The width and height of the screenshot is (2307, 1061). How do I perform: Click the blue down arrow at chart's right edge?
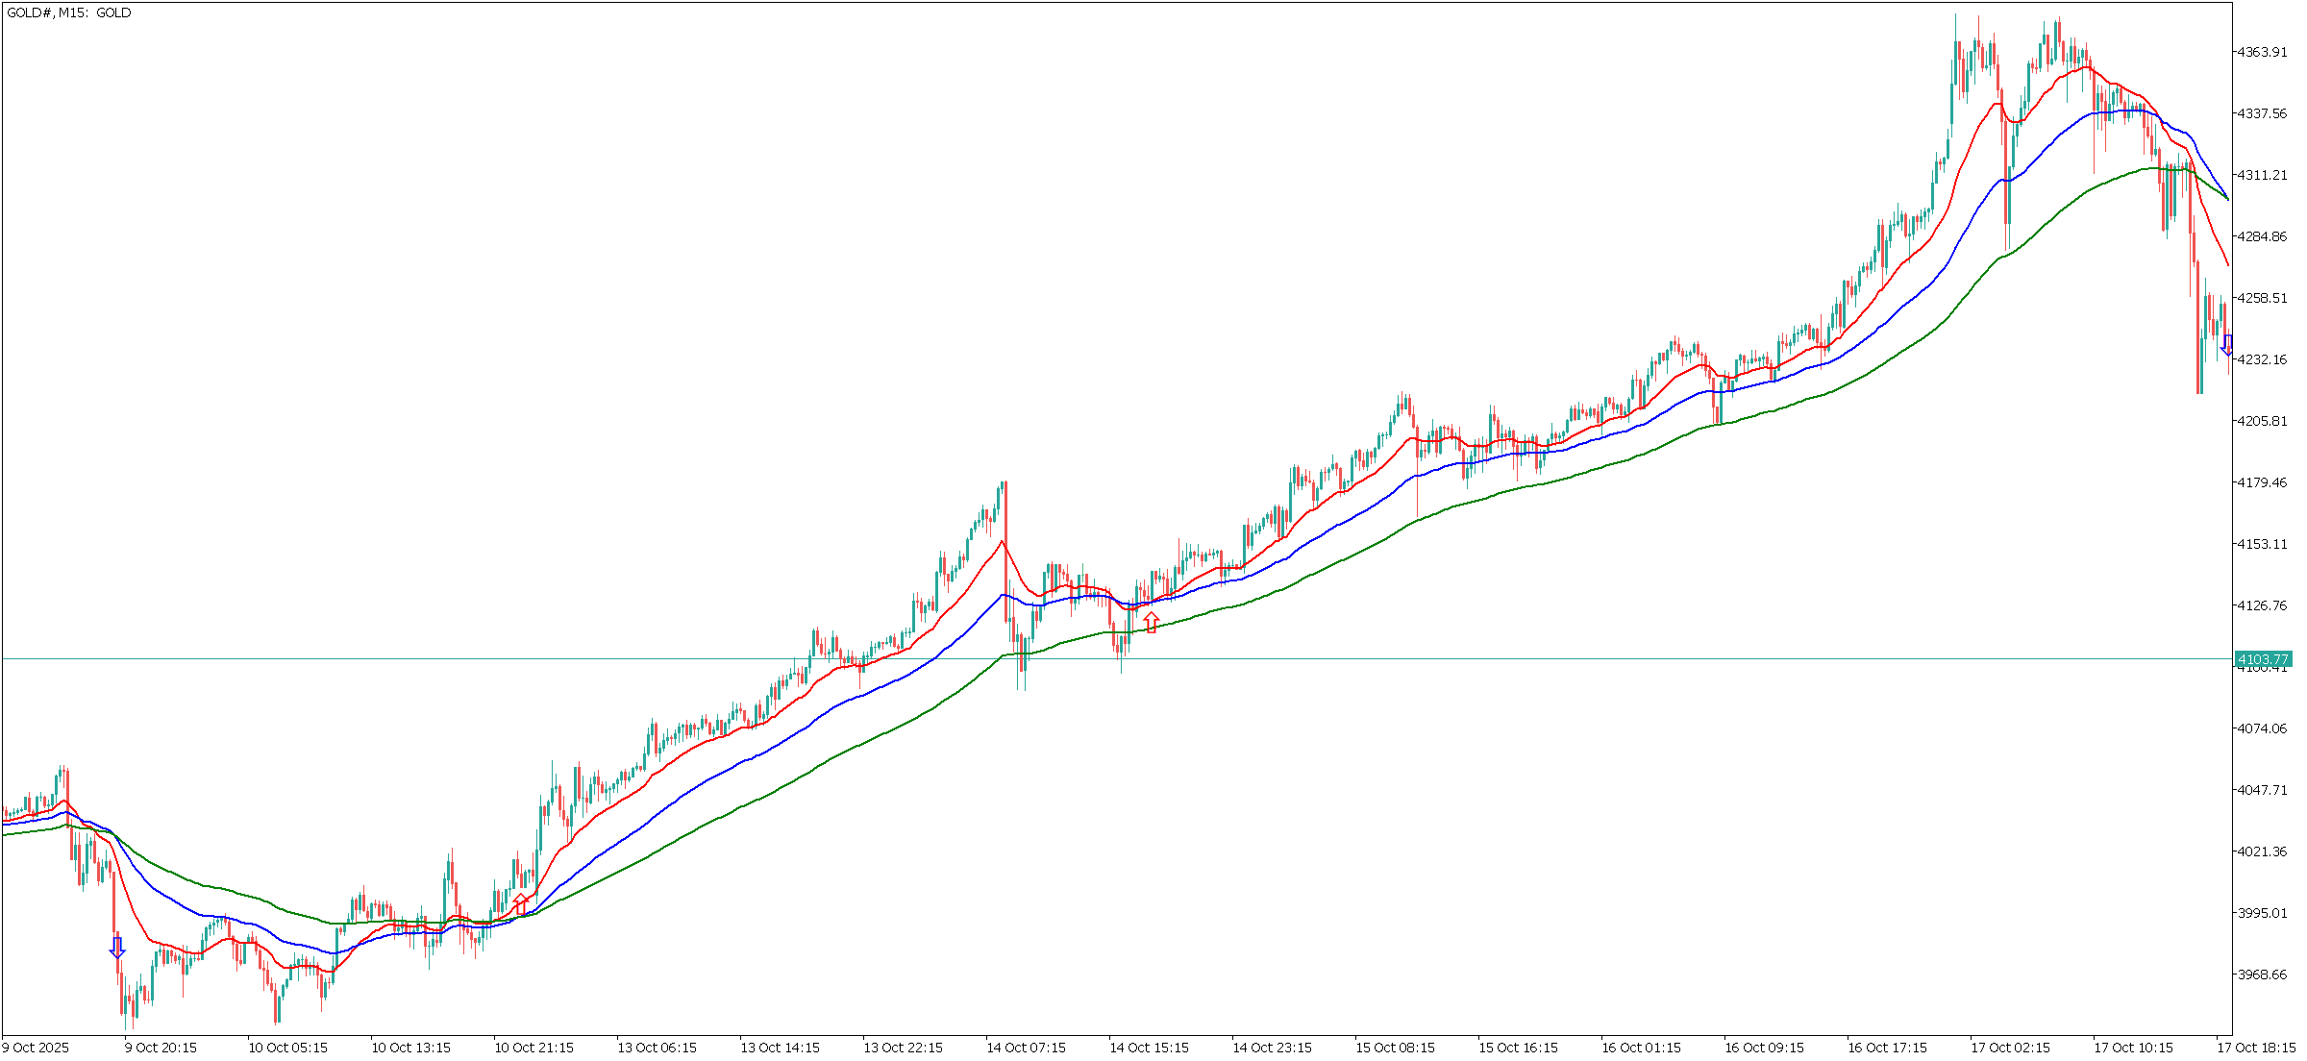pos(2226,345)
